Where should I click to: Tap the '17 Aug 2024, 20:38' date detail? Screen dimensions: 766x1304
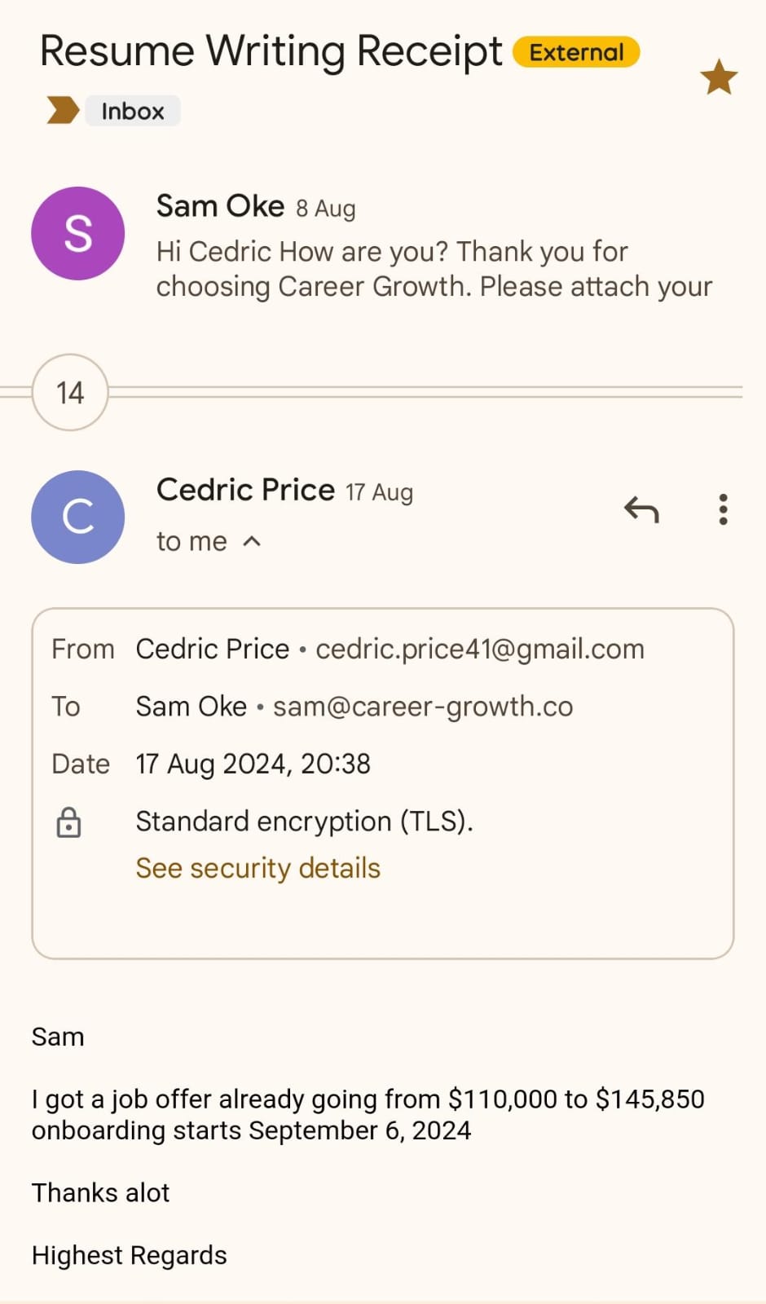tap(253, 764)
